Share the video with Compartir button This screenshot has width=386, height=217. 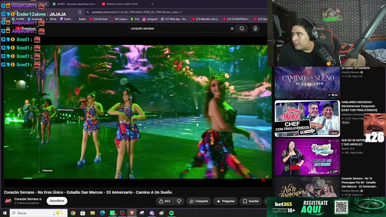199,201
